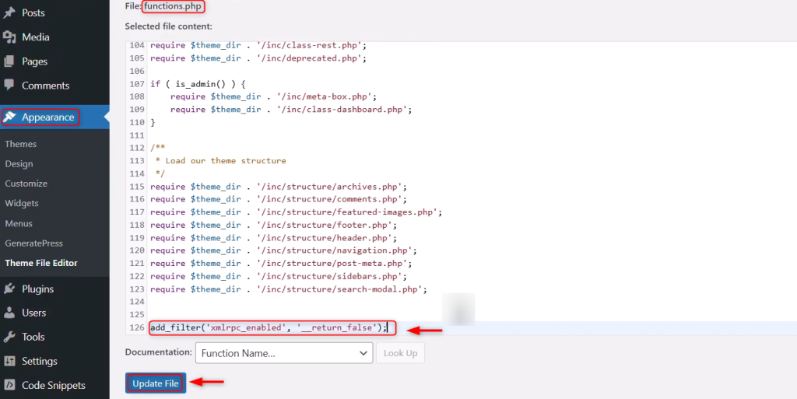This screenshot has width=797, height=399.
Task: Click the Appearance paintbrush icon
Action: coord(9,117)
